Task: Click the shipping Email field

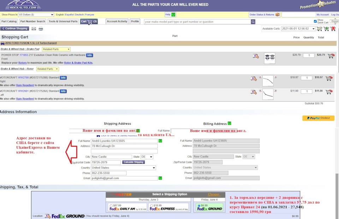Action: (x=124, y=178)
